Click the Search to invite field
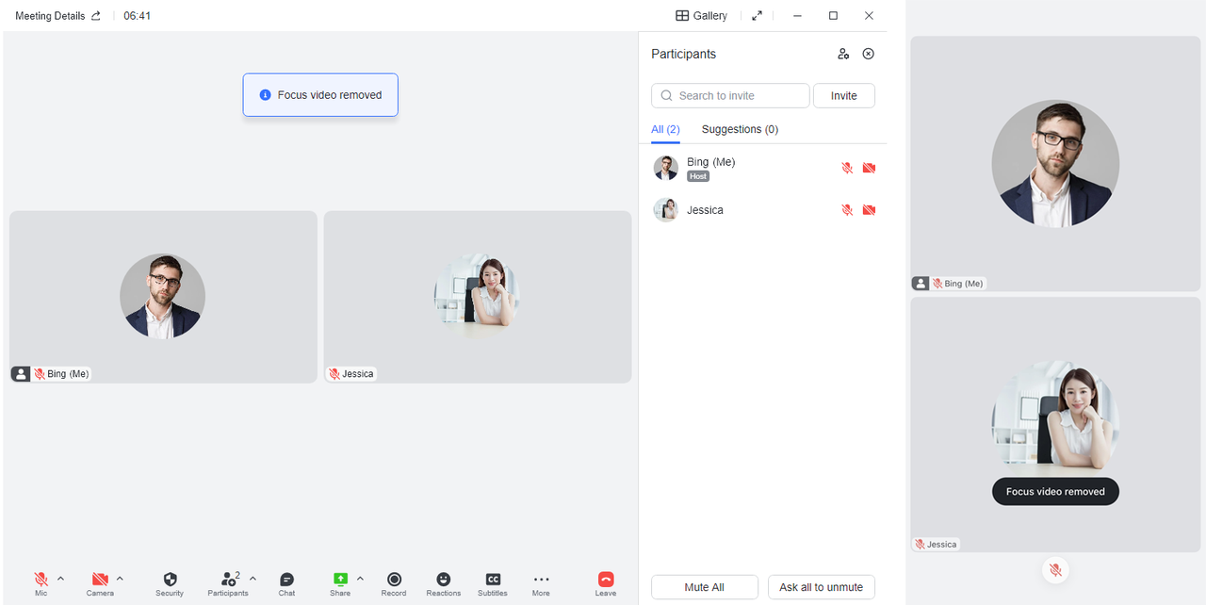 pos(730,96)
